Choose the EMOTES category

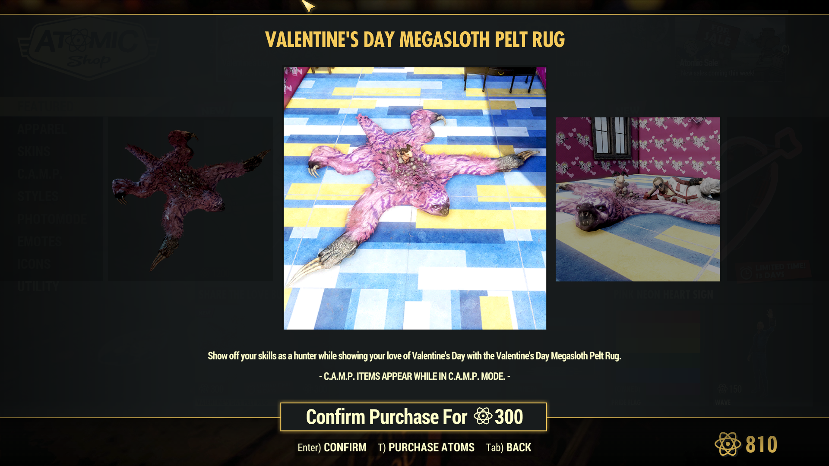point(39,241)
